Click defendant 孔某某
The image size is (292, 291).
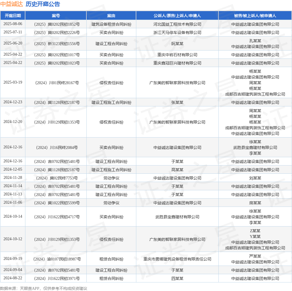pos(255,41)
